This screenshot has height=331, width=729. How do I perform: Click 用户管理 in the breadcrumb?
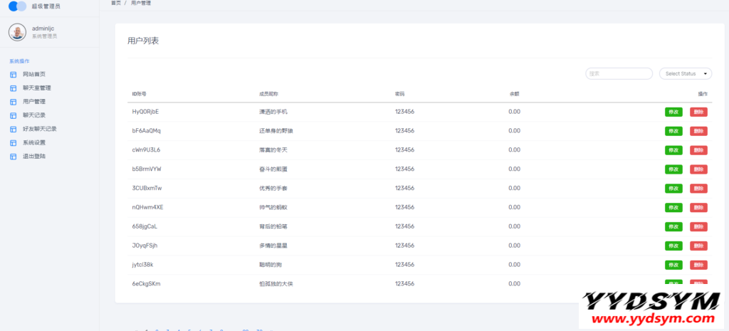coord(141,4)
